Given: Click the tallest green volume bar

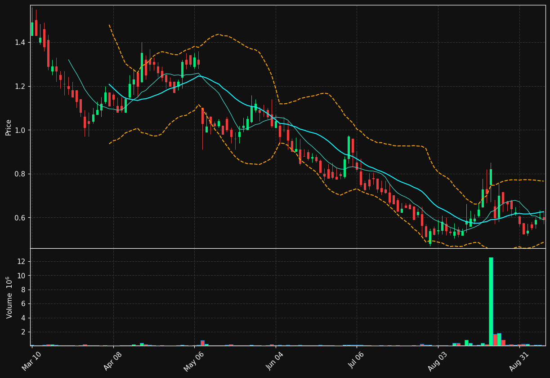Looking at the screenshot, I should pos(491,301).
